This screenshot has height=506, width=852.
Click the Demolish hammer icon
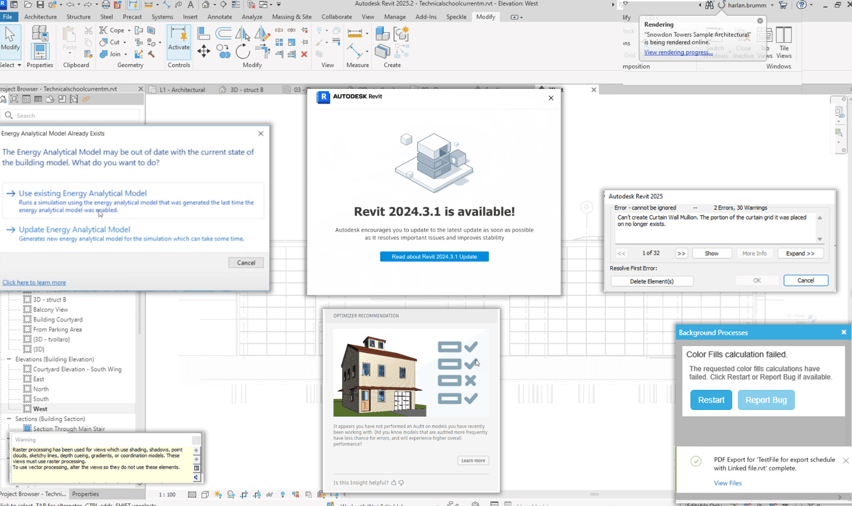pos(151,55)
